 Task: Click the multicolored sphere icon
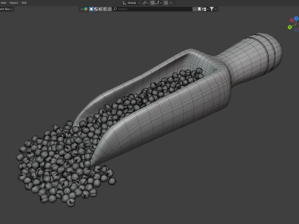86,9
